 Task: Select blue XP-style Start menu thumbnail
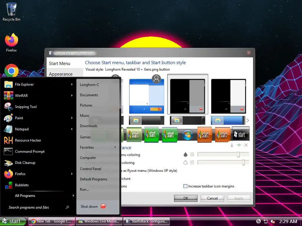click(x=147, y=96)
